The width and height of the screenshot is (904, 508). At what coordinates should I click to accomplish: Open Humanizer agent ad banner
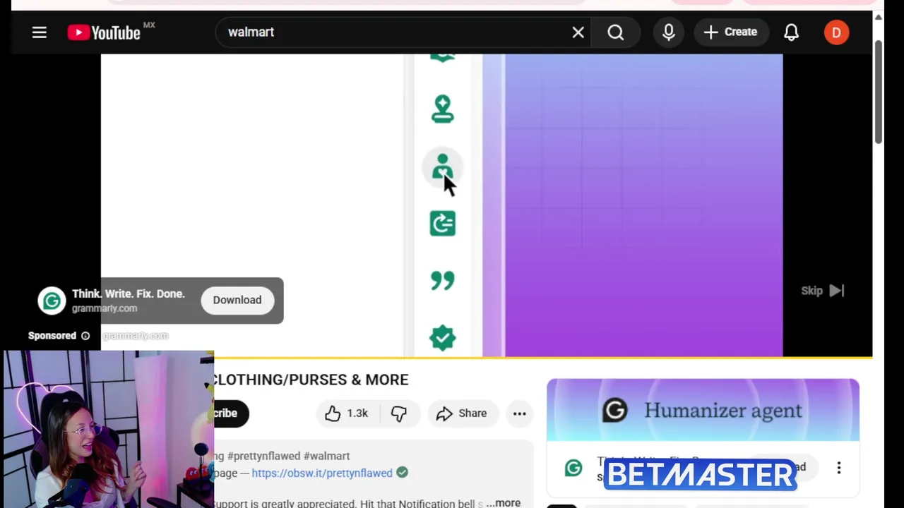click(x=703, y=410)
